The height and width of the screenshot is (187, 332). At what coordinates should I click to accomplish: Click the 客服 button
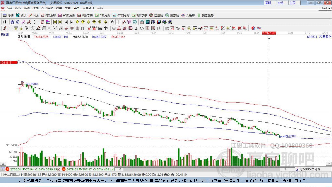[x=268, y=3]
